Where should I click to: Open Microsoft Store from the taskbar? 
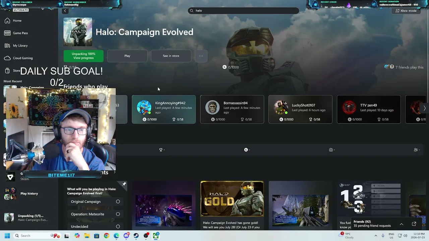(x=97, y=236)
